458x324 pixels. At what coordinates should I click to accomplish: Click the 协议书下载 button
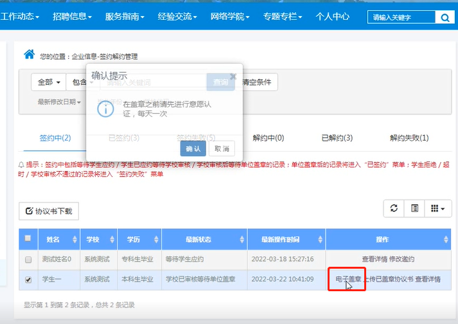click(x=49, y=211)
